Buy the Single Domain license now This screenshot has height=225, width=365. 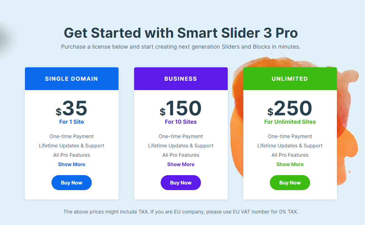[x=71, y=183]
